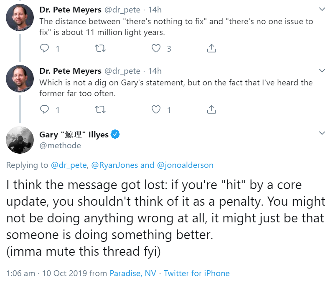Screen dimensions: 333x284
Task: Click the tweet timestamp 1:06 am
Action: coord(20,273)
